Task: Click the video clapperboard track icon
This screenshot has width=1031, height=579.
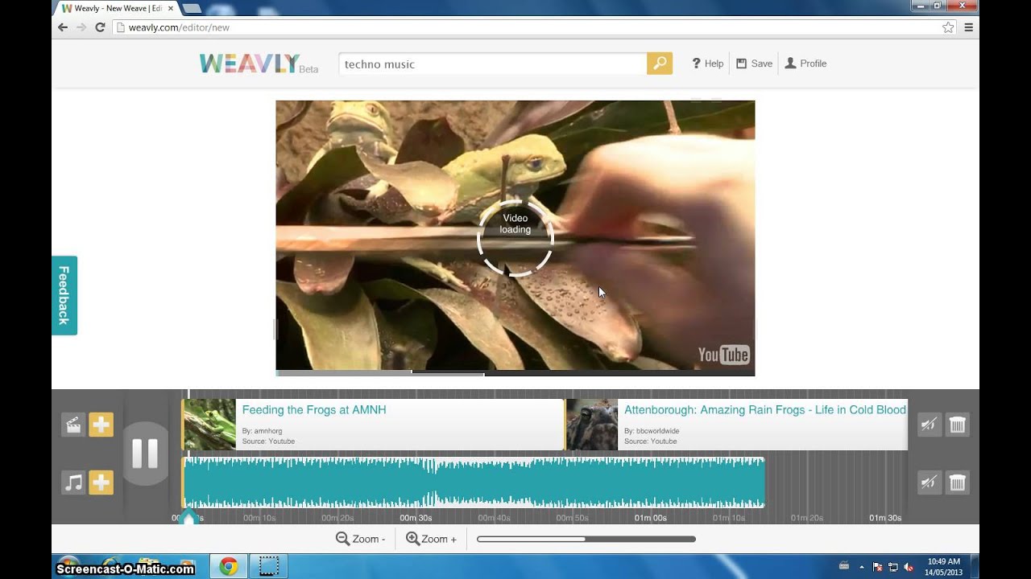Action: coord(73,425)
